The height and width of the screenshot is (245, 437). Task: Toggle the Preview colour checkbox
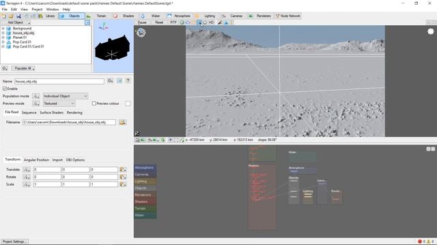[x=94, y=103]
